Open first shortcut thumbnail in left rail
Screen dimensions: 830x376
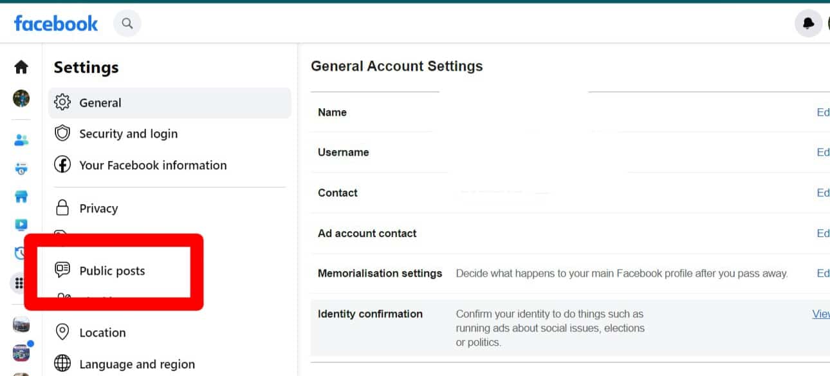[21, 324]
